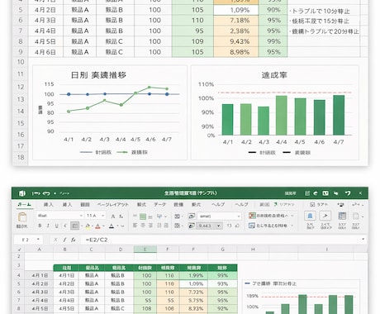Pick the yellow fill highlight color button

tap(88, 226)
